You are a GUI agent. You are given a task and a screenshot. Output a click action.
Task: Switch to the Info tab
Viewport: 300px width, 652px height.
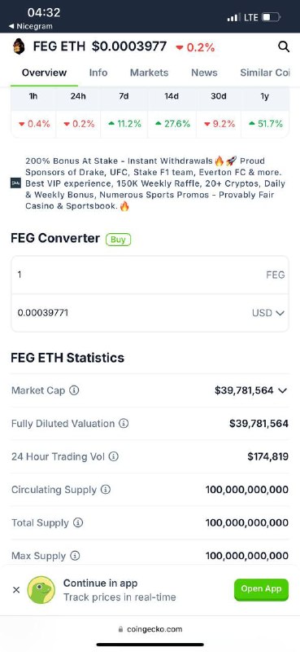[98, 73]
